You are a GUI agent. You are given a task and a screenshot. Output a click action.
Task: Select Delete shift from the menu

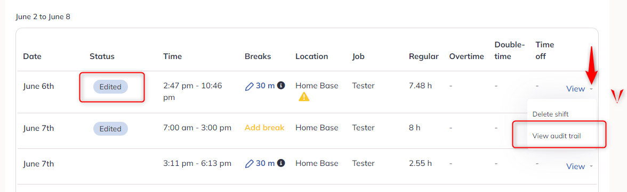tap(550, 114)
